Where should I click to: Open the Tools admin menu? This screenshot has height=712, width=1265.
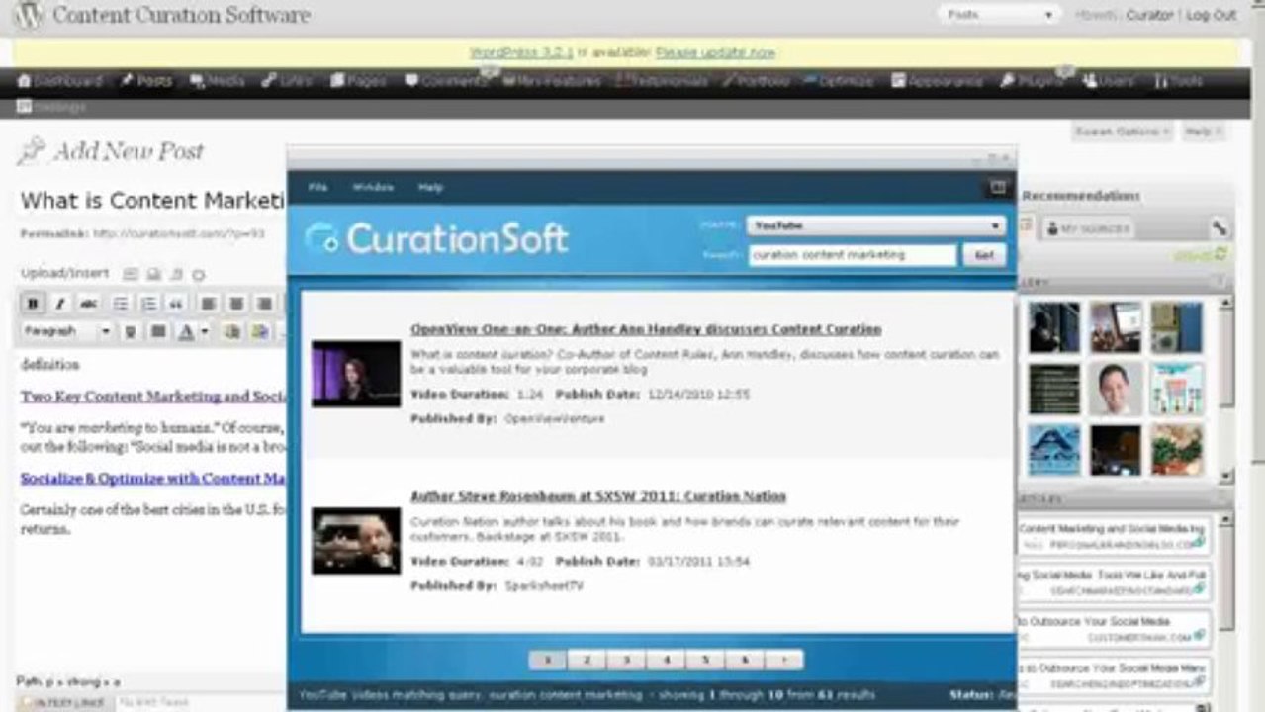[1178, 81]
